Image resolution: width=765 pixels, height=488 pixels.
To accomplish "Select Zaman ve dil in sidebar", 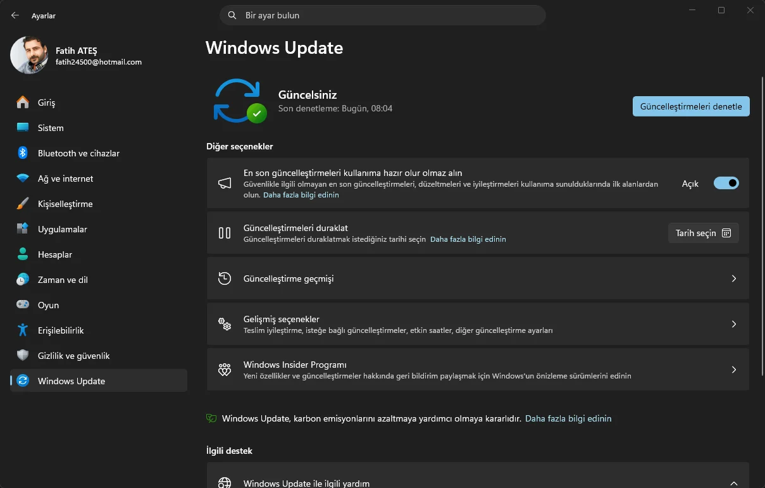I will point(99,280).
